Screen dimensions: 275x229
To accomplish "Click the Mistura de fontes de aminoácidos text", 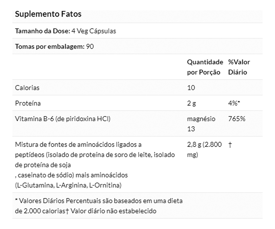I will 78,145.
